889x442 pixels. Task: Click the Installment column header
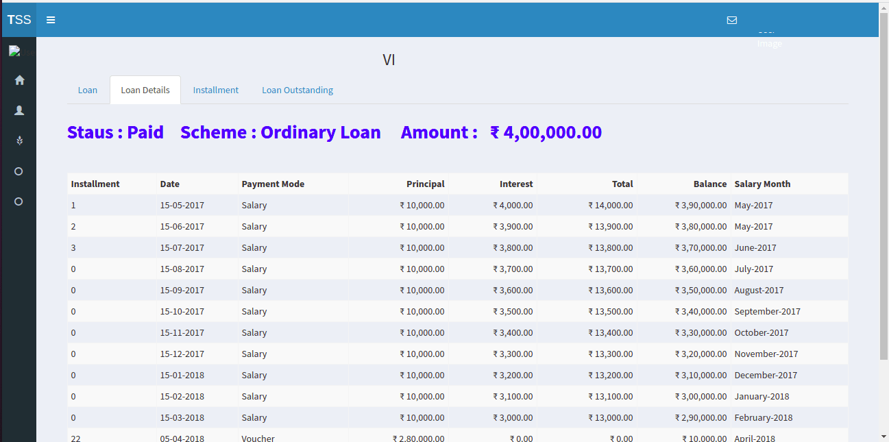(x=95, y=184)
